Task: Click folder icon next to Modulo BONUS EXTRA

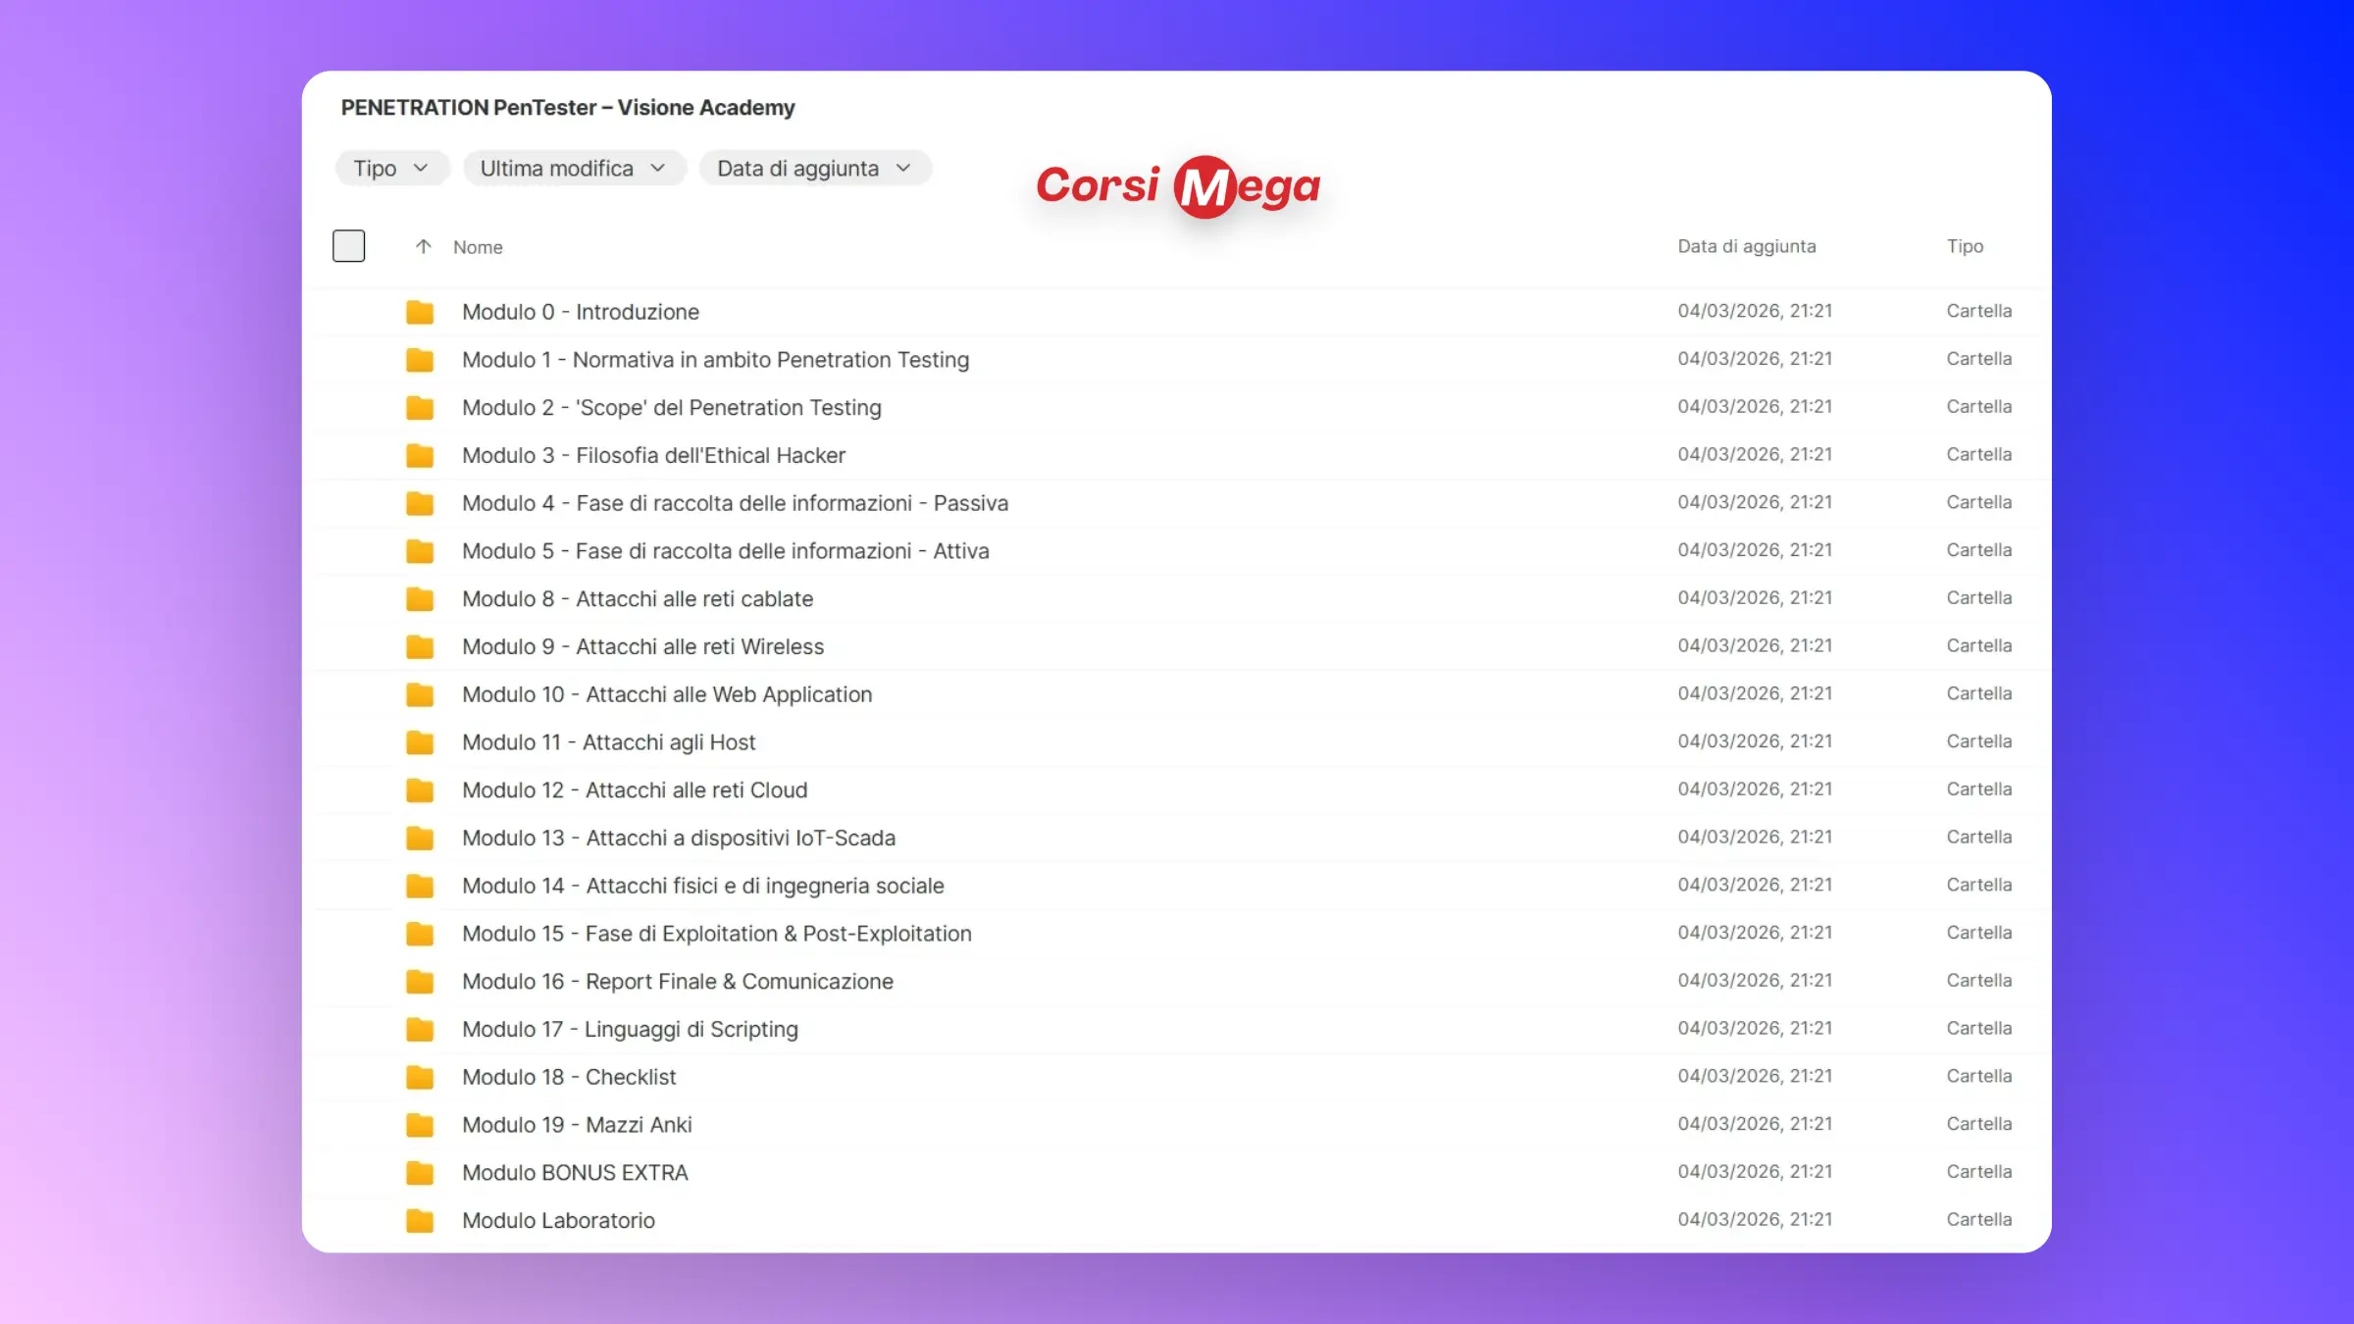Action: click(420, 1173)
